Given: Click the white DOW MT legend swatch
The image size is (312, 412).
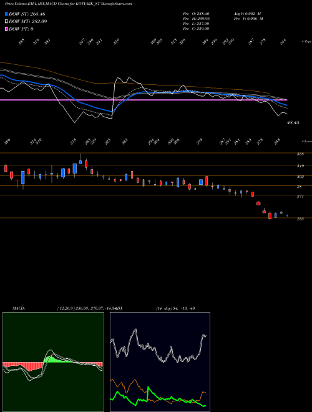Looking at the screenshot, I should [x=6, y=21].
